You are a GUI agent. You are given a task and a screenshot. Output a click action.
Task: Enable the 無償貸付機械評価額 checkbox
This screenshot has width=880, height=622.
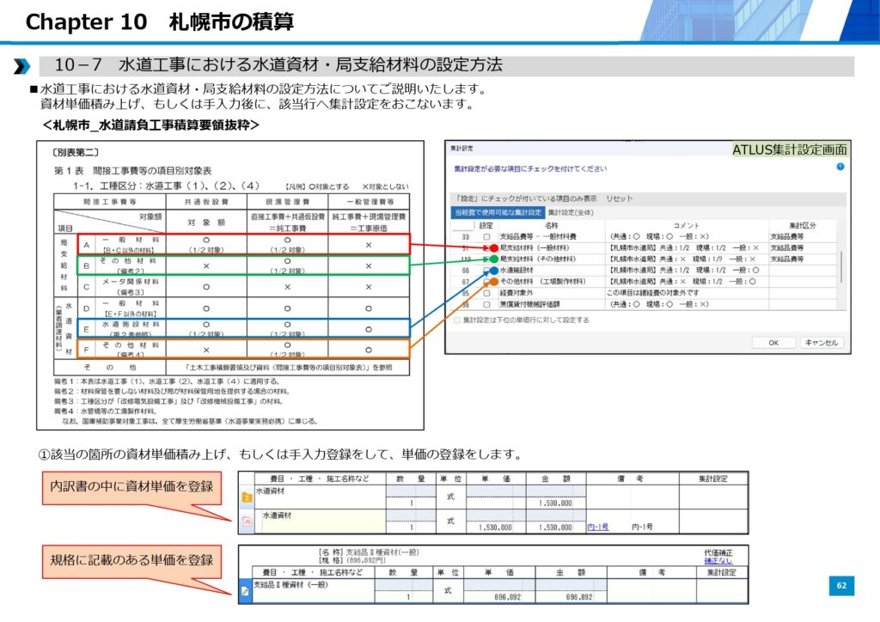click(486, 304)
